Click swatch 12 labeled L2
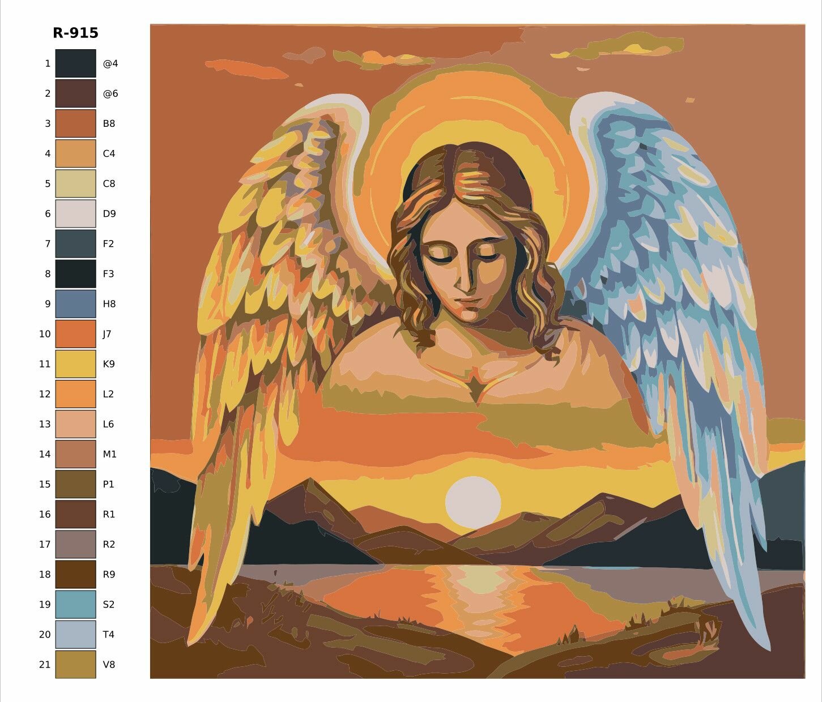The width and height of the screenshot is (822, 702). [x=75, y=394]
